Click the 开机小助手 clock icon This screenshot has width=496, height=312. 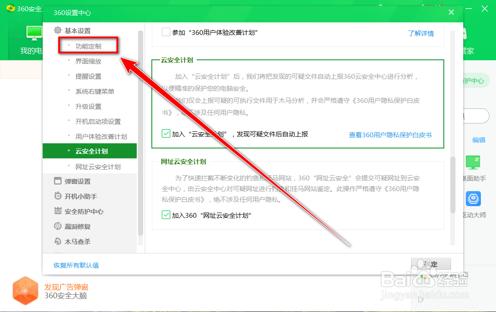[x=57, y=196]
